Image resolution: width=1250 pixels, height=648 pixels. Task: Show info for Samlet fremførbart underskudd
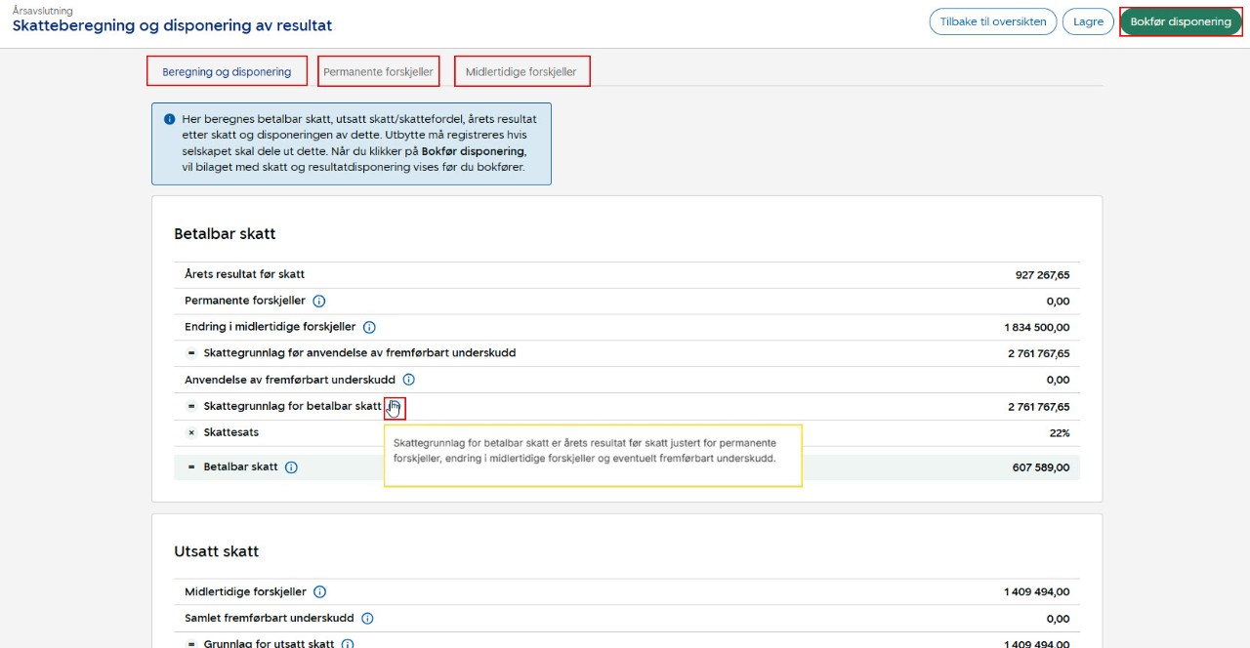click(367, 619)
